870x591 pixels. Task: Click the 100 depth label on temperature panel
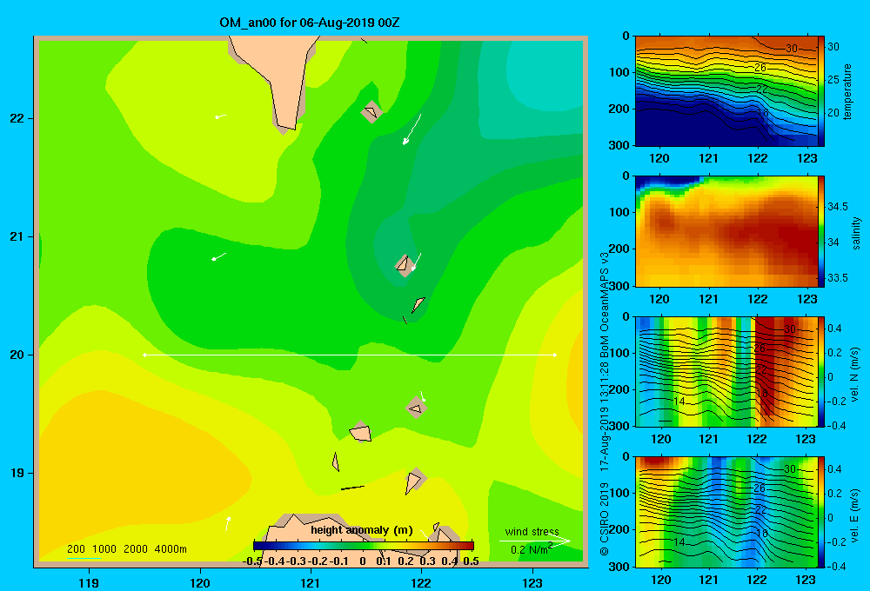click(619, 72)
